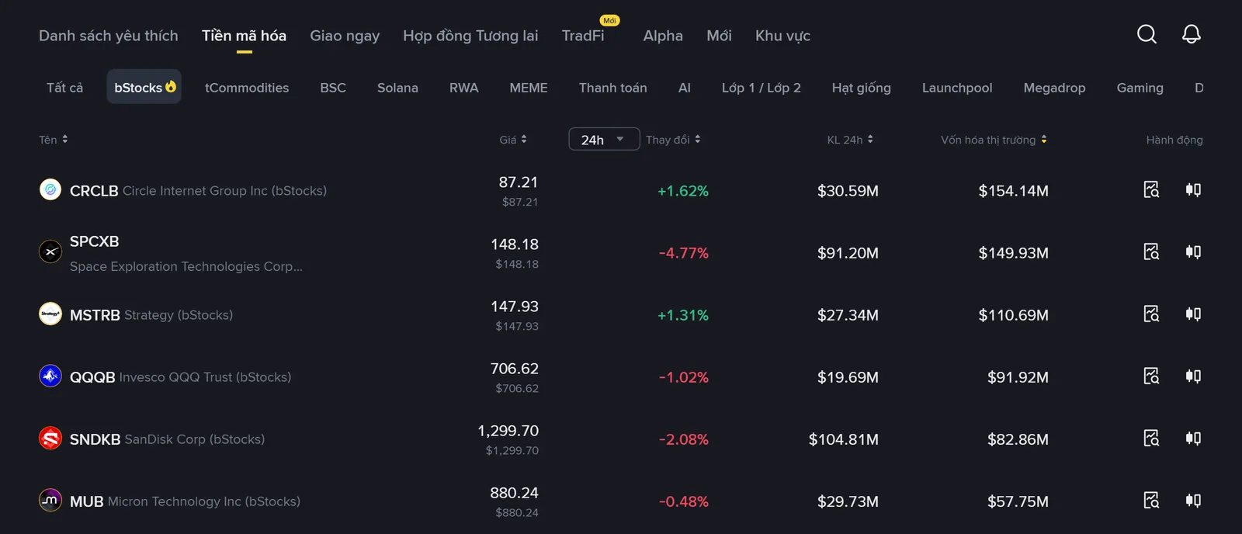Open SNDKB details document icon
Image resolution: width=1242 pixels, height=534 pixels.
(x=1151, y=439)
